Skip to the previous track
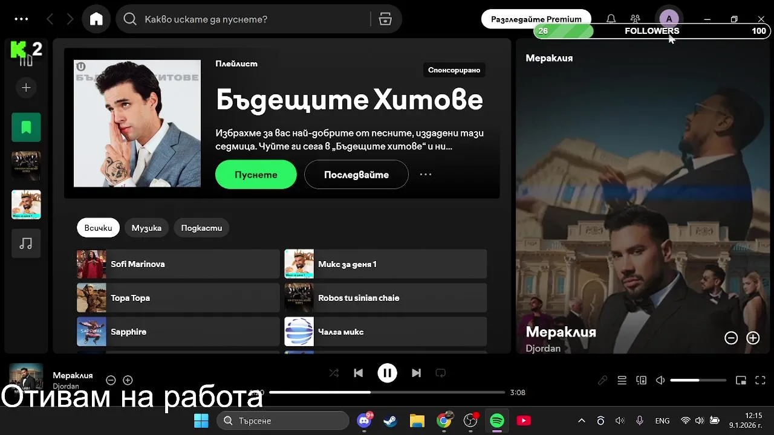 358,373
